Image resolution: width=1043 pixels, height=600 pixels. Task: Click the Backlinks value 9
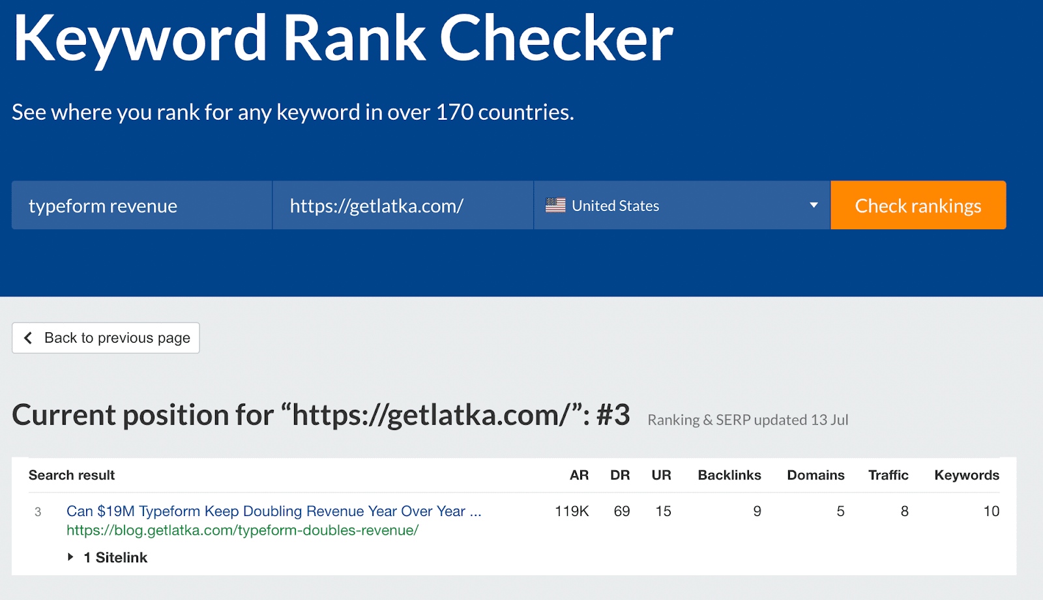coord(757,511)
